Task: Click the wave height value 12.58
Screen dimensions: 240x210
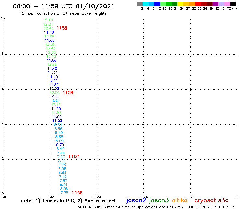Action: coord(52,65)
